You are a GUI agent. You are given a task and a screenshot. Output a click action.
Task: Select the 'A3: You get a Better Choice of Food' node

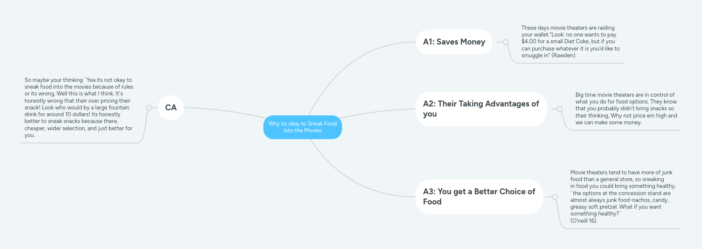coord(479,197)
